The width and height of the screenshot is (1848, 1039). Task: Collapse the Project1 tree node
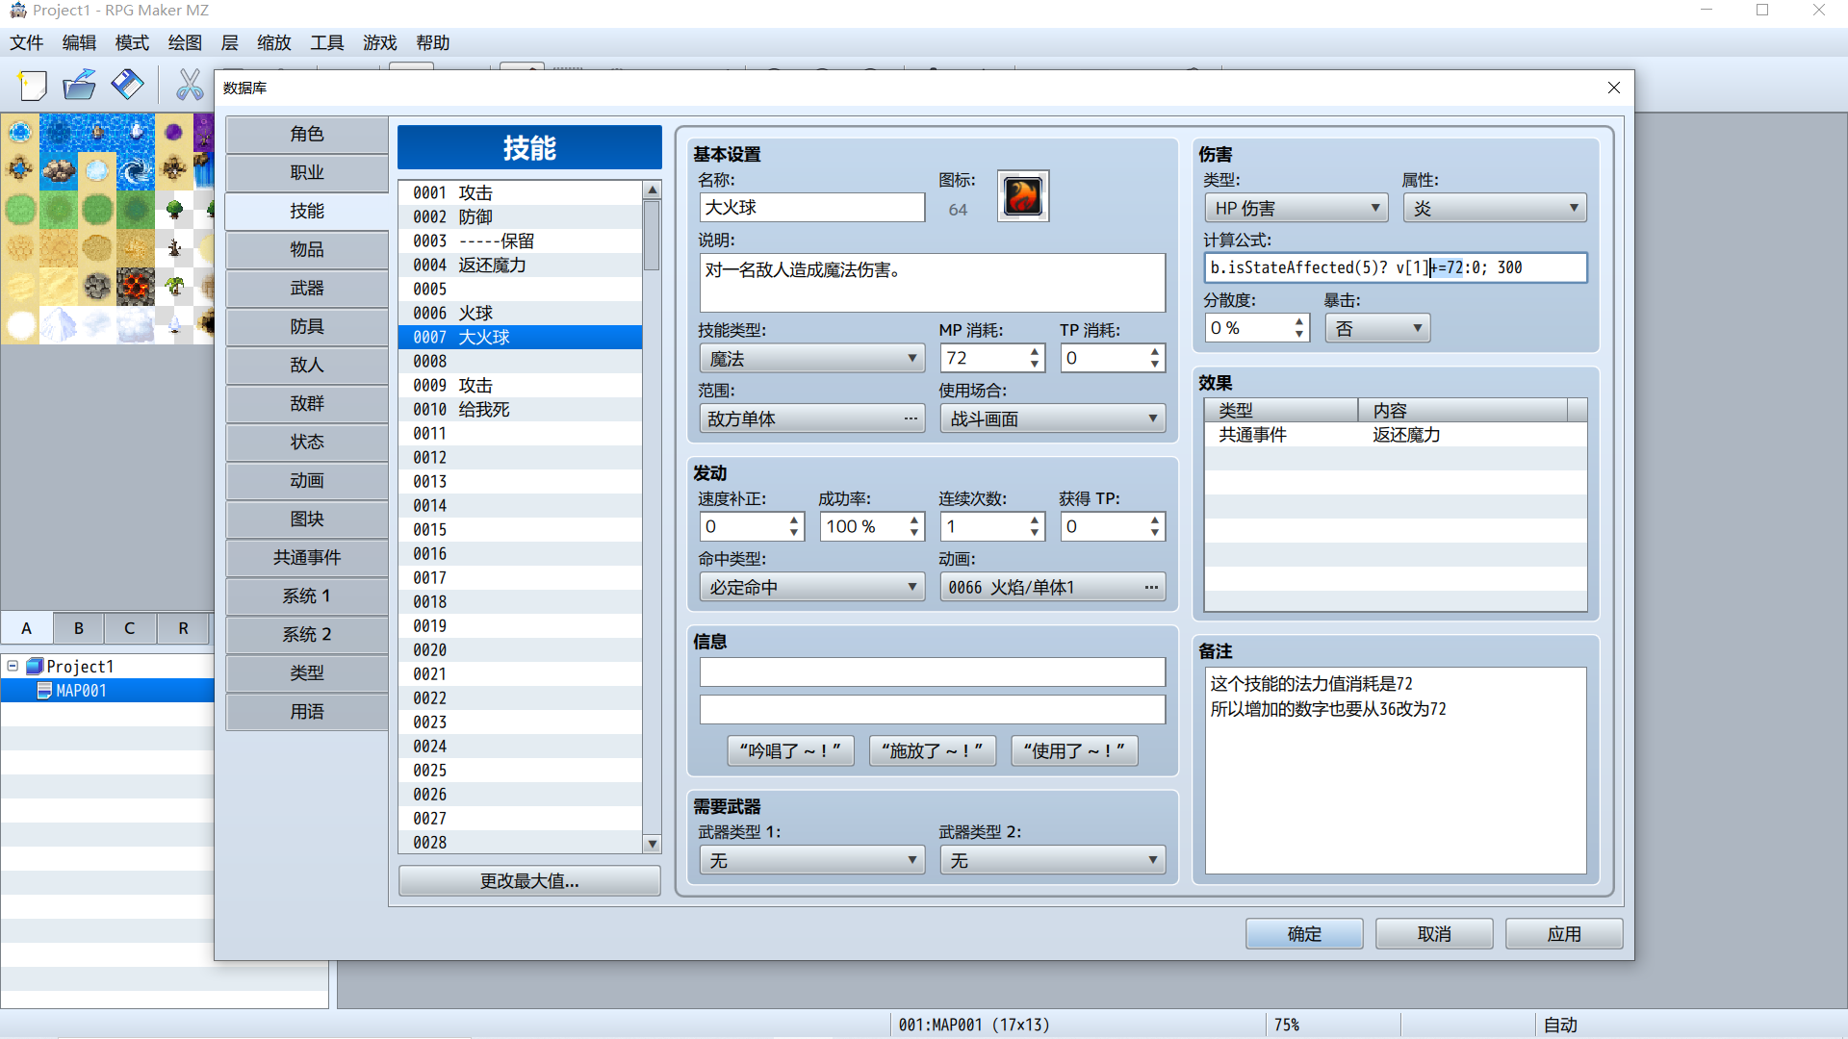[x=13, y=666]
